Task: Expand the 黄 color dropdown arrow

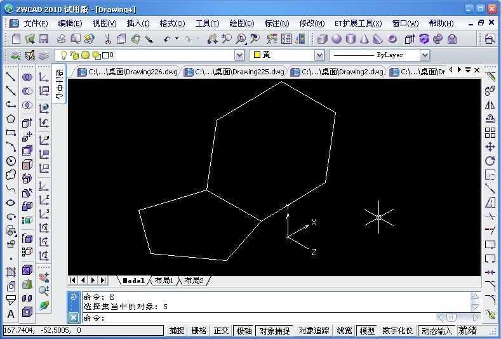Action: [319, 56]
